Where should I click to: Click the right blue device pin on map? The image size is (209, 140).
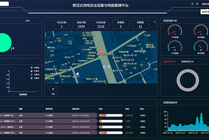[109, 66]
